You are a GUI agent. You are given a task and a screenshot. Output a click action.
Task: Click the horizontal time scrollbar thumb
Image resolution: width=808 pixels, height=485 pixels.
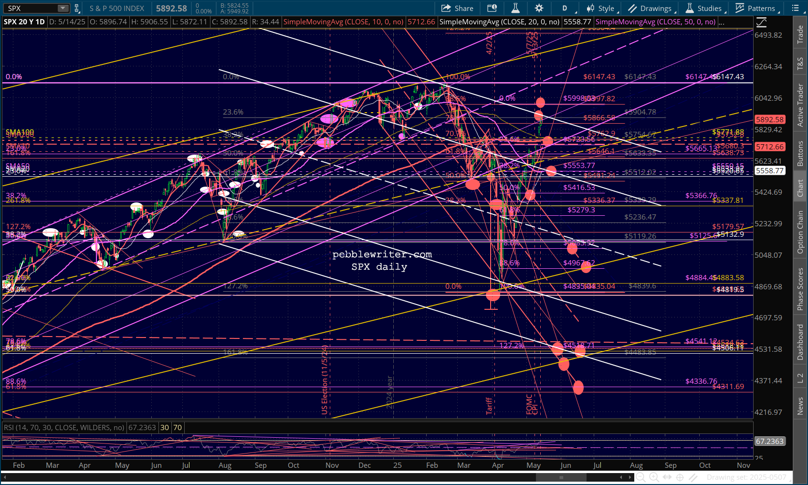(561, 477)
